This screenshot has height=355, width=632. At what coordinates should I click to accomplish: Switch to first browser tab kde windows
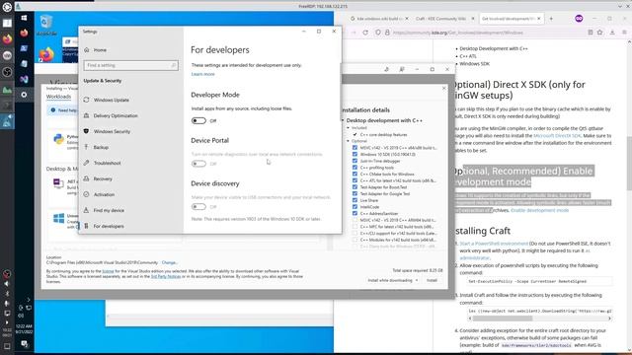(x=379, y=19)
